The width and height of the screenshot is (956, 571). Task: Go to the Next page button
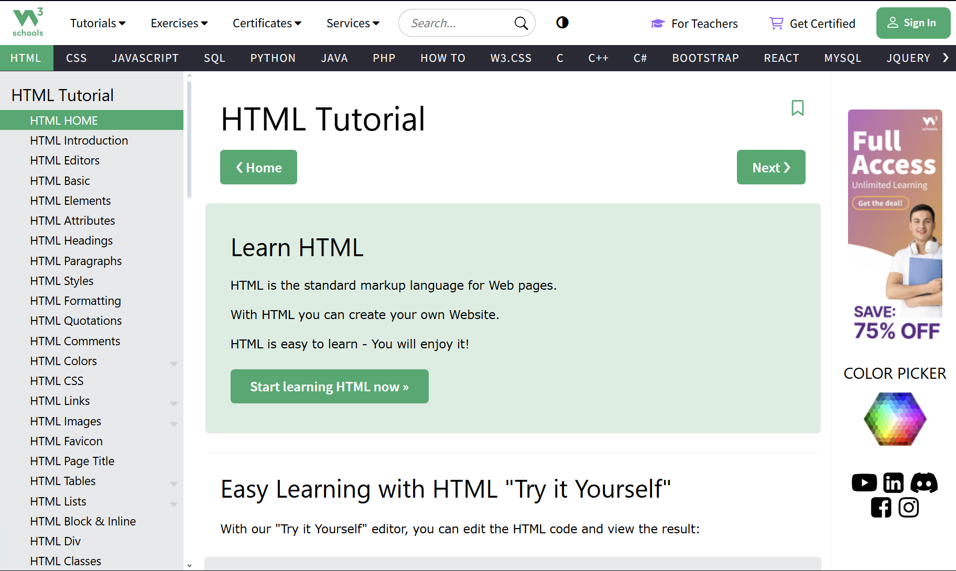pyautogui.click(x=770, y=168)
